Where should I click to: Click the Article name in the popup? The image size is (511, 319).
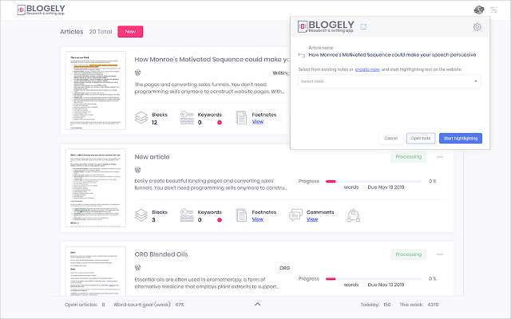[x=392, y=55]
